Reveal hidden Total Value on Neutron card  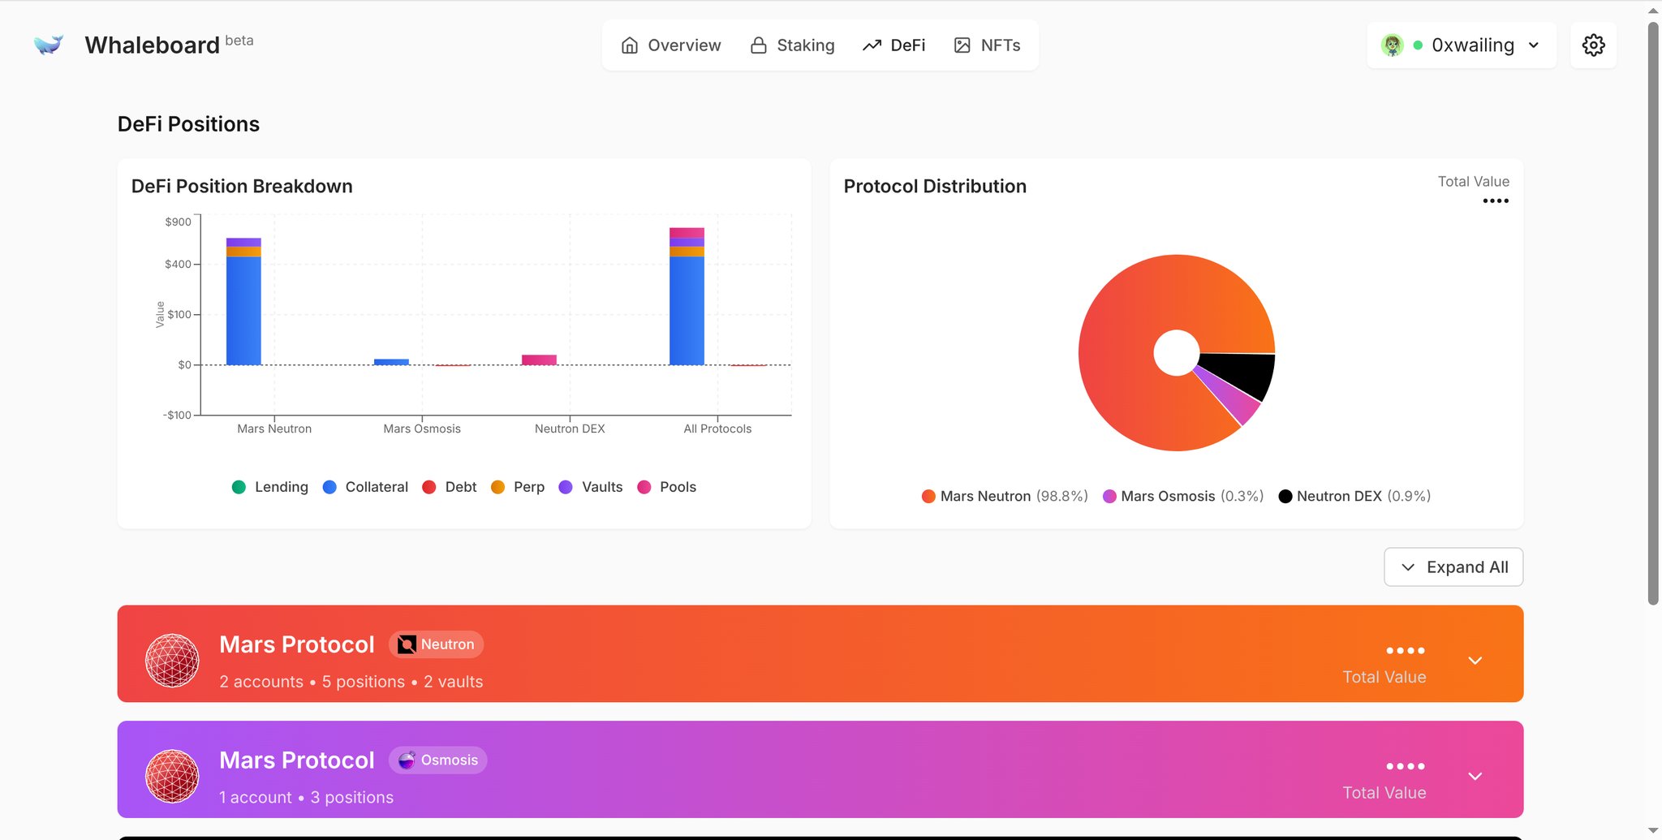1406,651
